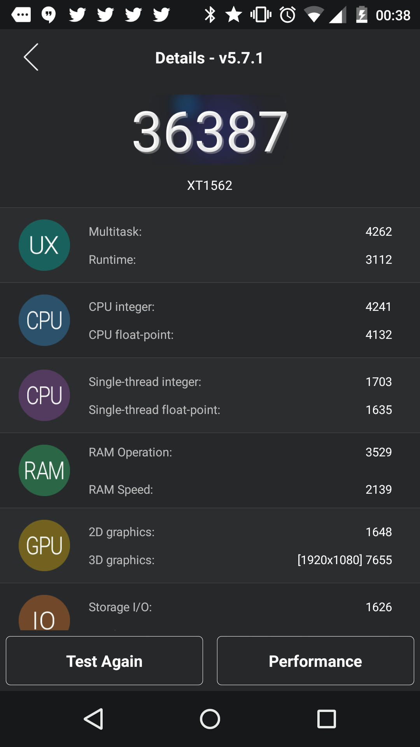
Task: Tap the alarm clock status icon
Action: pyautogui.click(x=288, y=15)
